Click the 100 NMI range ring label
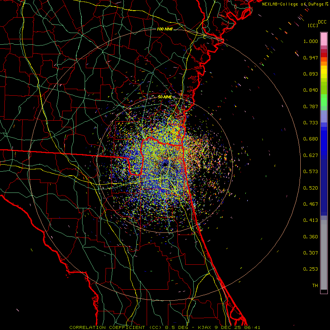This screenshot has height=330, width=330. 165,29
